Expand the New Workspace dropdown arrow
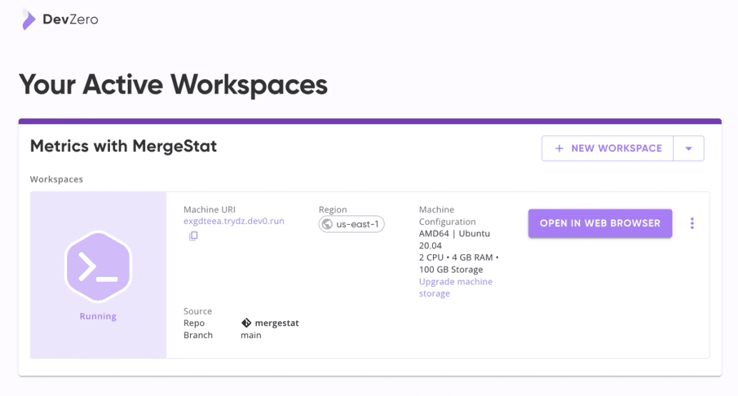This screenshot has height=396, width=738. (x=689, y=148)
